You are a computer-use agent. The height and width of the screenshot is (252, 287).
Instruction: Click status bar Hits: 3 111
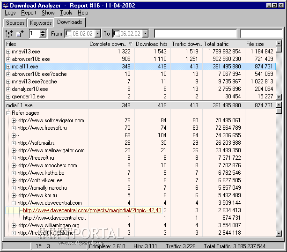click(x=145, y=246)
